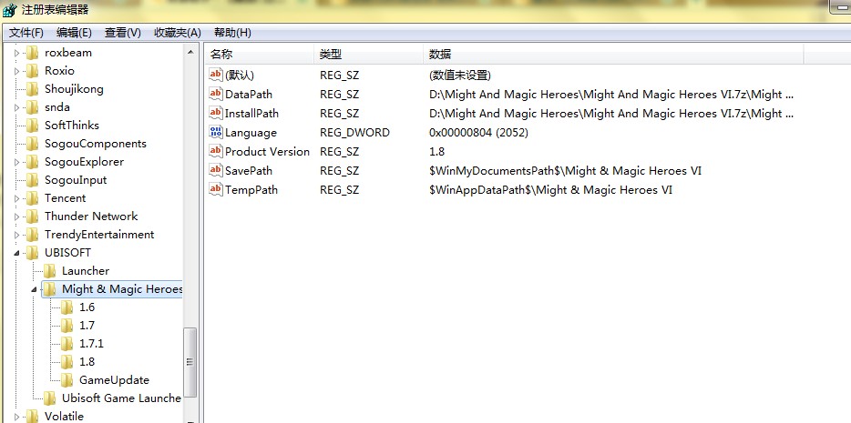Select the Product Version value name
The width and height of the screenshot is (851, 423).
(267, 152)
